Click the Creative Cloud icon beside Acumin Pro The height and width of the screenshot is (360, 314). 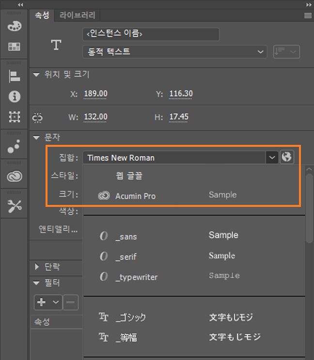pos(104,196)
